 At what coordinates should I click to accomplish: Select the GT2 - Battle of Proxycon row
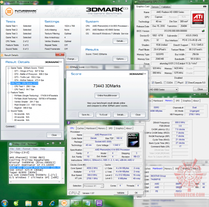(x=31, y=74)
